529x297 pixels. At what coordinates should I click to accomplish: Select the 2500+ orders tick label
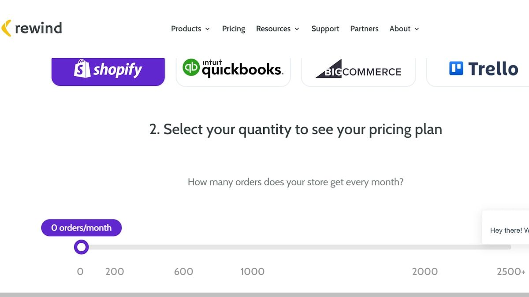click(510, 271)
